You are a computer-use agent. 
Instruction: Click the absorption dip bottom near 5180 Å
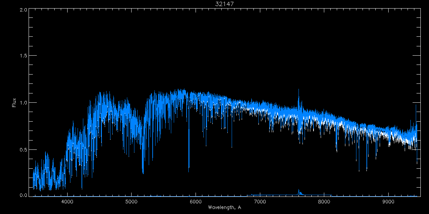click(143, 173)
